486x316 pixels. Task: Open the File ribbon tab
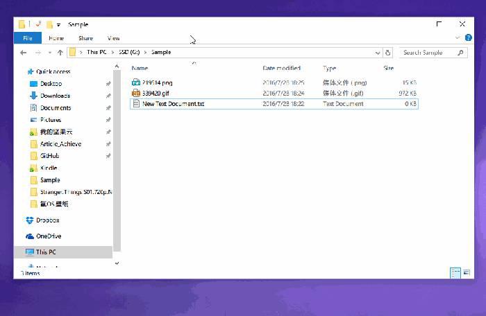pyautogui.click(x=28, y=38)
